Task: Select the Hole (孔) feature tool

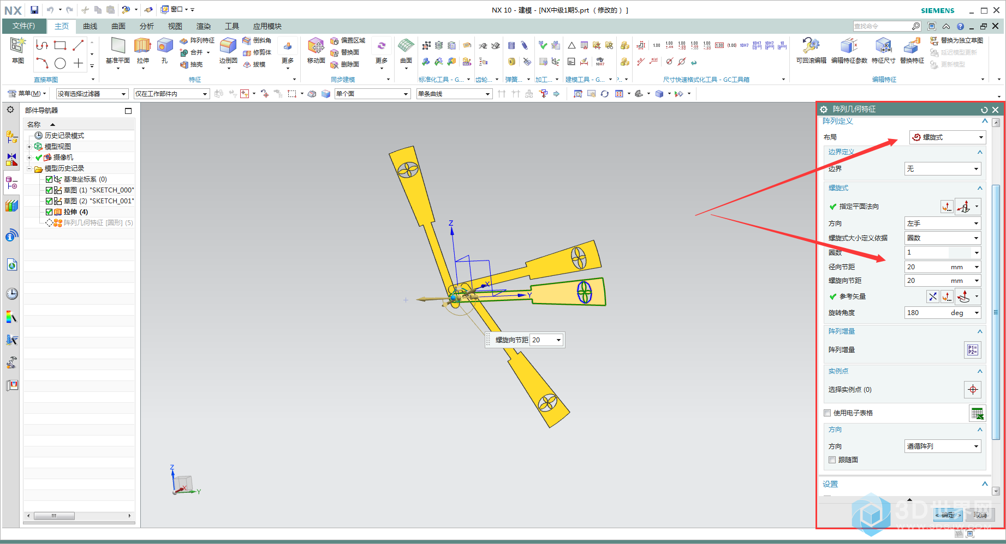Action: pyautogui.click(x=164, y=50)
